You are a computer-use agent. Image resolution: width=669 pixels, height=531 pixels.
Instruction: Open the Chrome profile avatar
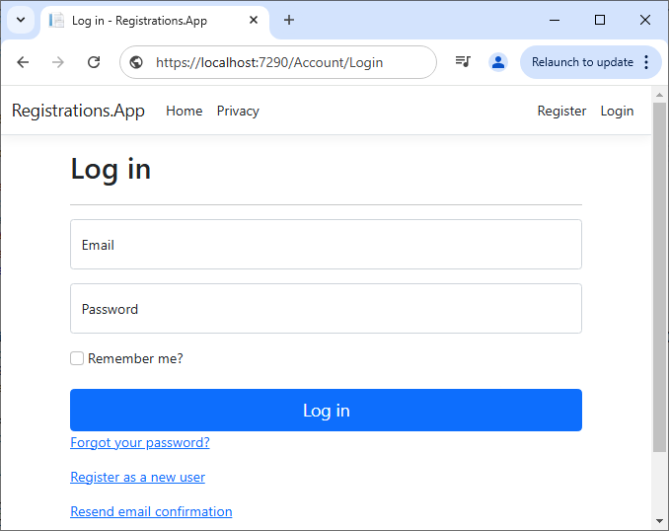coord(498,62)
